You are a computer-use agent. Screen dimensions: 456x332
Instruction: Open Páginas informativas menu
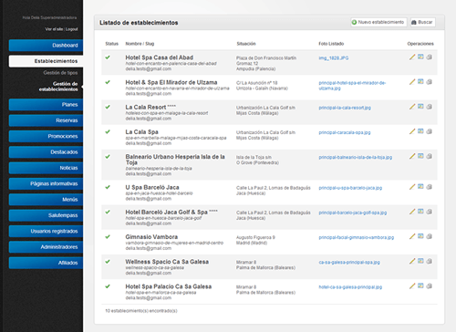pyautogui.click(x=46, y=183)
